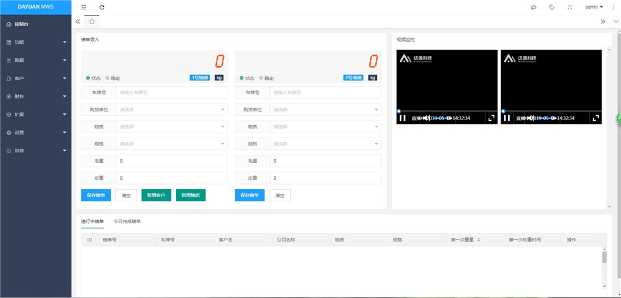Enter fullscreen via the header expand icon
The width and height of the screenshot is (621, 298).
tap(569, 7)
